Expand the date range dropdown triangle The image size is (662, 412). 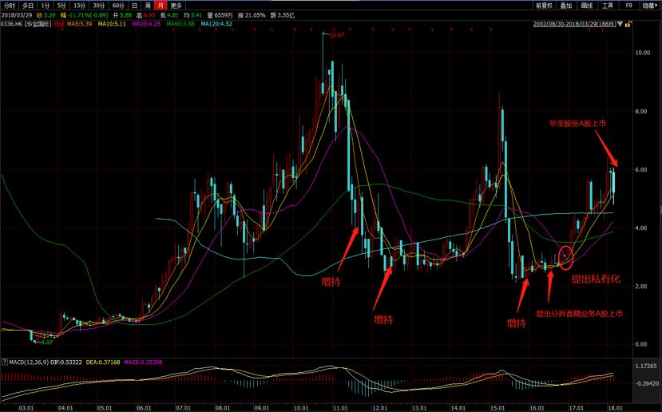[x=620, y=25]
